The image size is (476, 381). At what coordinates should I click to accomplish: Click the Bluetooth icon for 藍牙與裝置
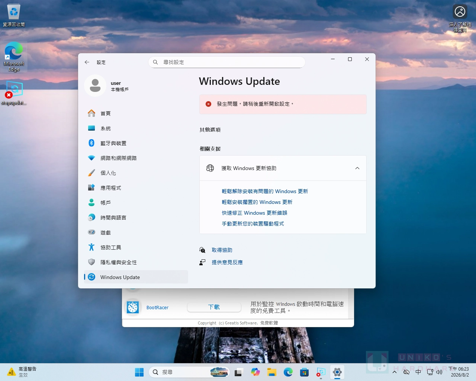[91, 143]
